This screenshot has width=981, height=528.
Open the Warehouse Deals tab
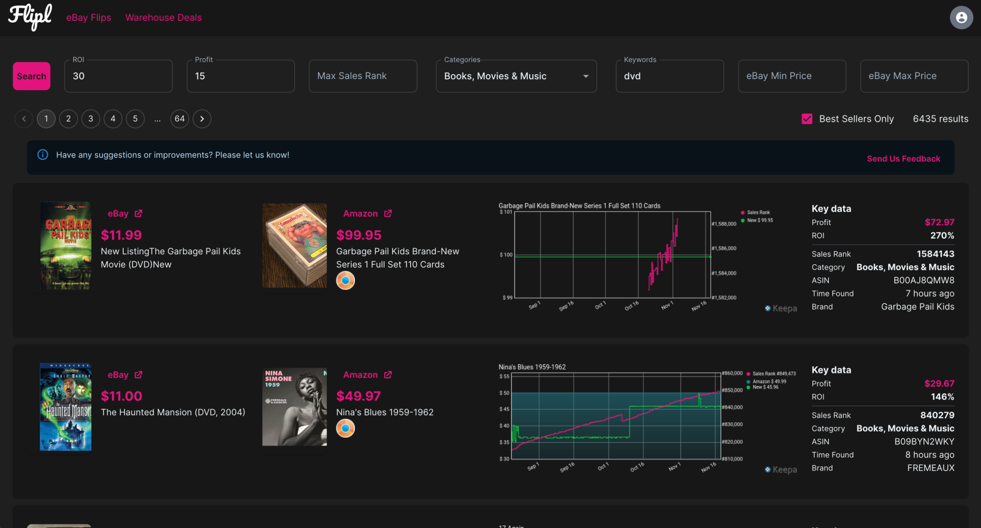tap(164, 18)
